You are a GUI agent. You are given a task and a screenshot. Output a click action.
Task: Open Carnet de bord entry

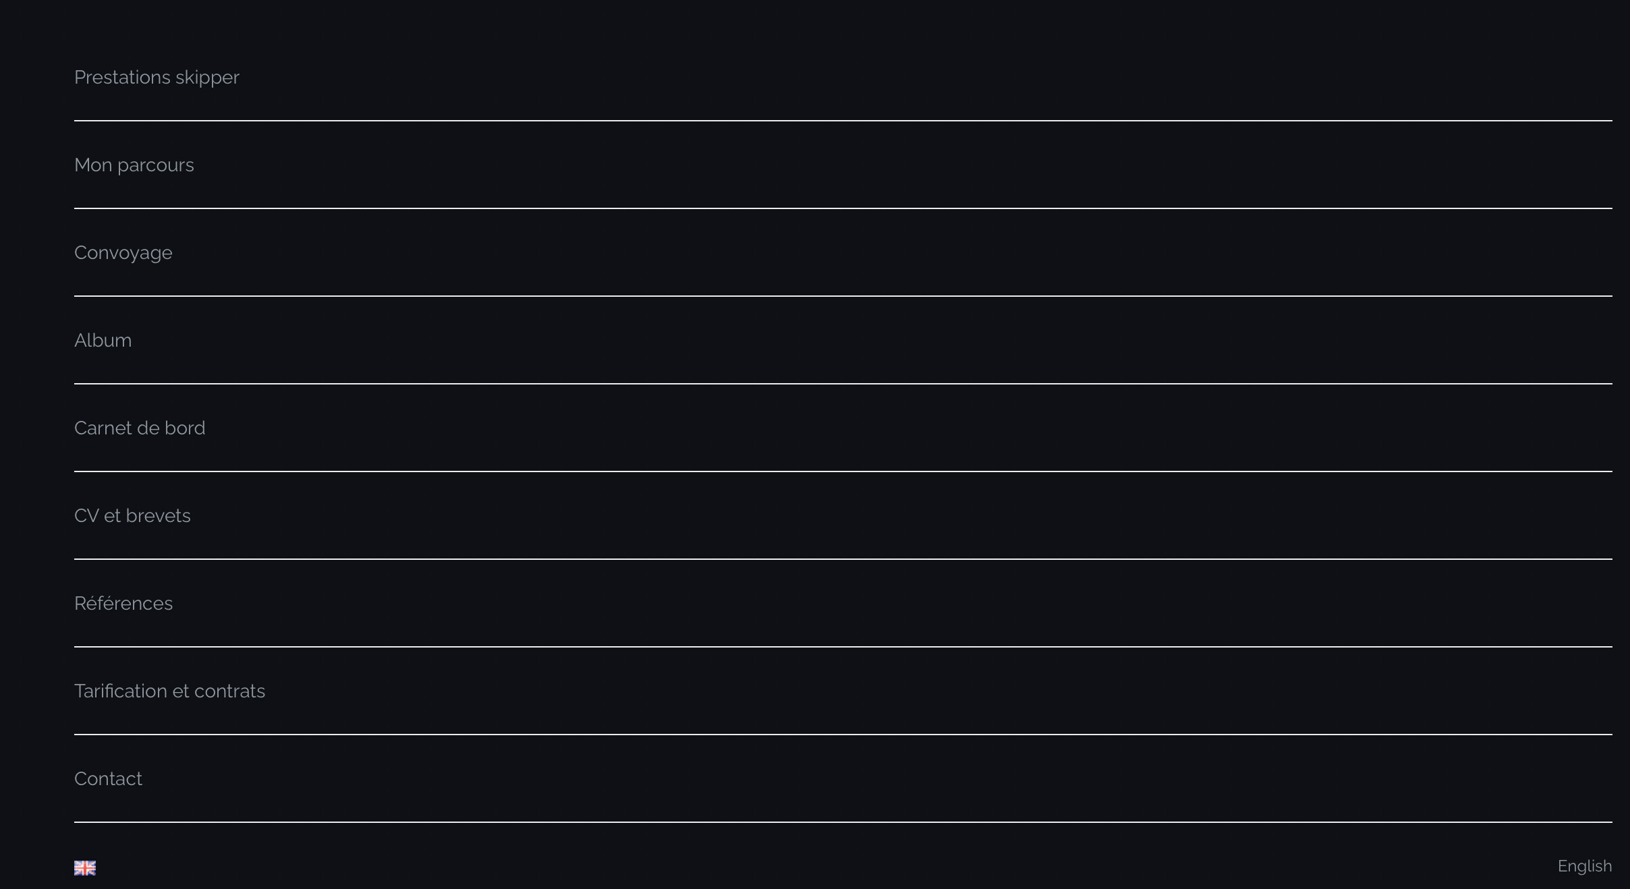click(x=140, y=428)
